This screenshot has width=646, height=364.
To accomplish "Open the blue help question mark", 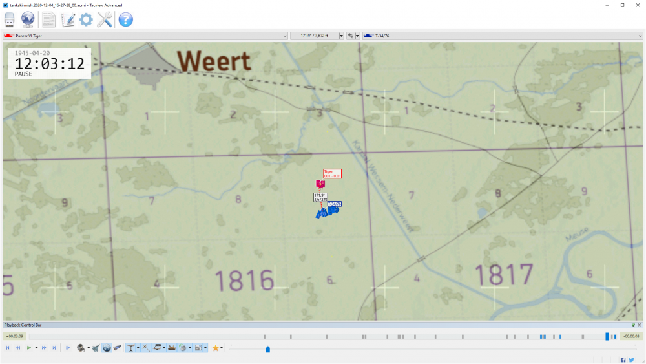I will pos(126,19).
